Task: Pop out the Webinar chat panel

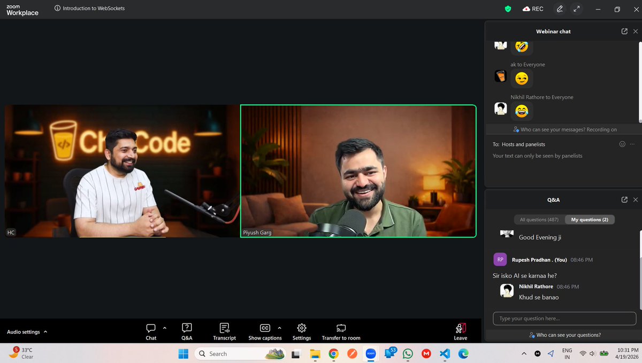Action: tap(624, 31)
